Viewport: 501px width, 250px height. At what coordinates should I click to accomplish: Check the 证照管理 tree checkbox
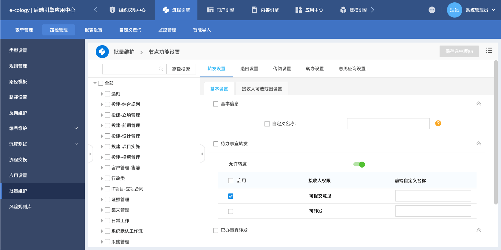point(107,199)
